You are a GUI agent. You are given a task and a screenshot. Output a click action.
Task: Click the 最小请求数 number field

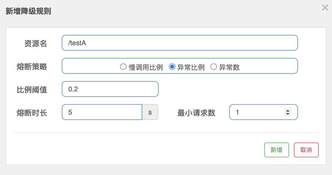coord(258,112)
